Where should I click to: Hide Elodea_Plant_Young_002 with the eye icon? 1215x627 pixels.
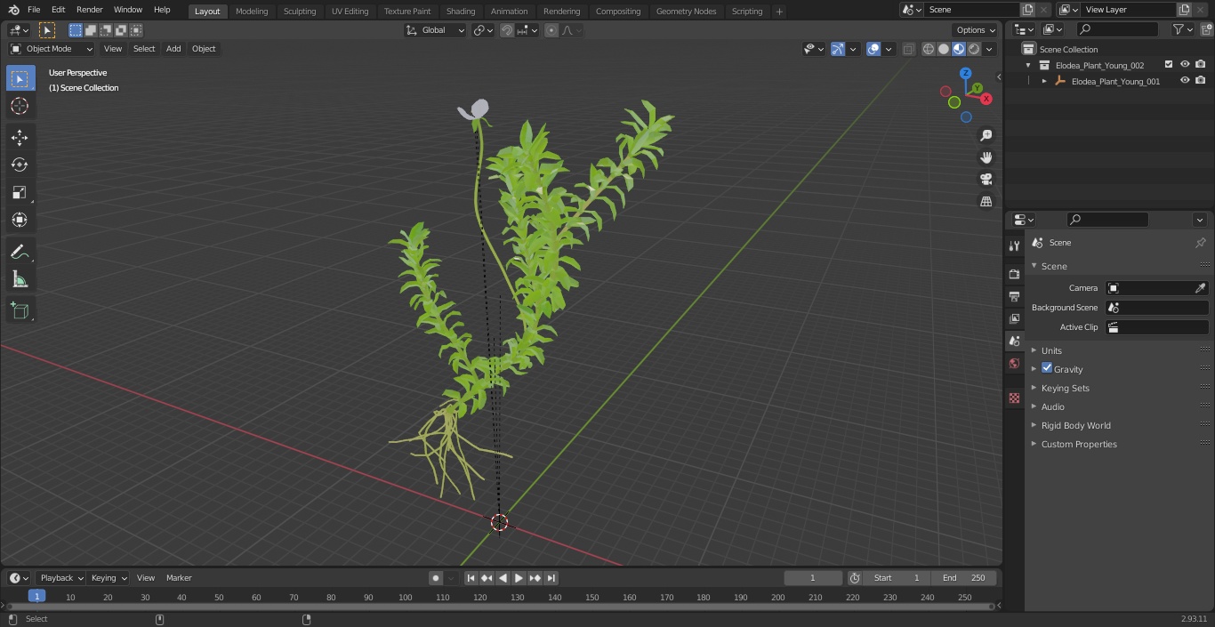[1185, 65]
